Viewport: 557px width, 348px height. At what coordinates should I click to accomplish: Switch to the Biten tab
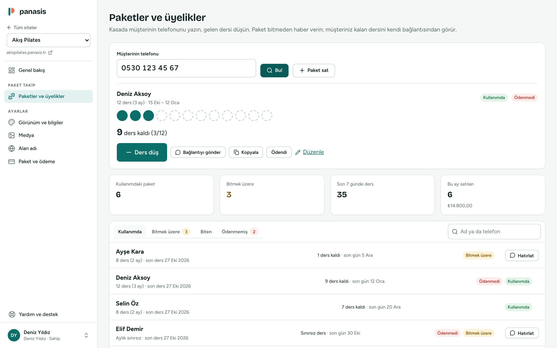(x=206, y=232)
